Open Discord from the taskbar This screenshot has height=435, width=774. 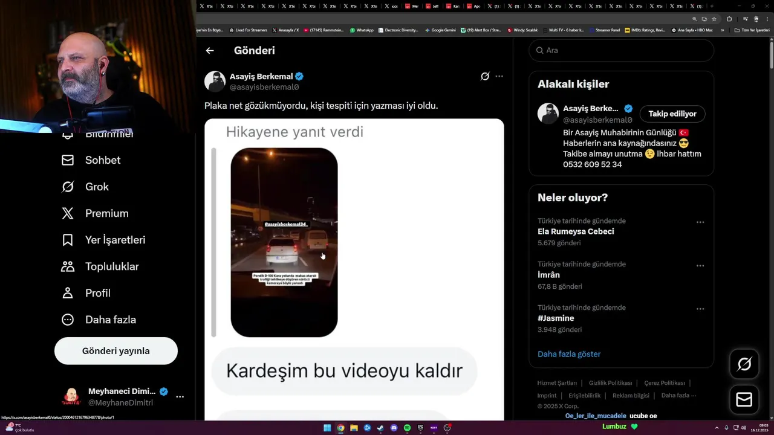coord(394,428)
